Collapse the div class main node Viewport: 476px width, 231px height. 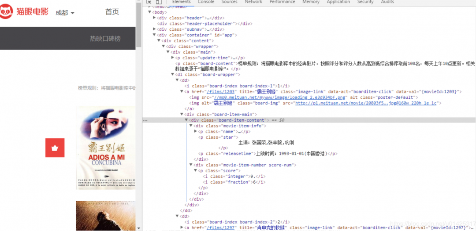pyautogui.click(x=168, y=52)
